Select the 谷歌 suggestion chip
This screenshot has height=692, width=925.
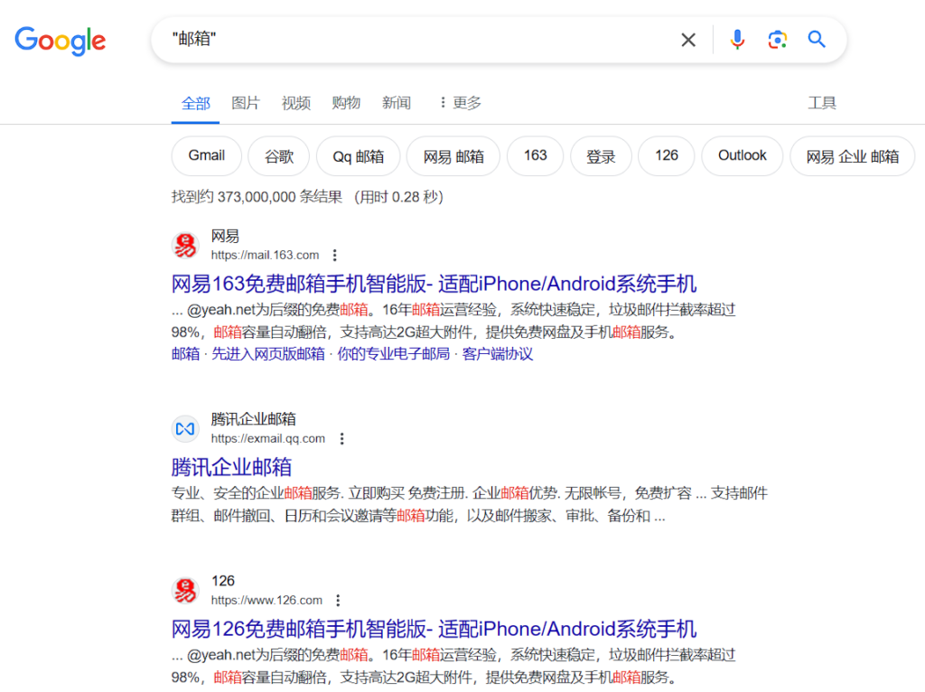pyautogui.click(x=278, y=155)
